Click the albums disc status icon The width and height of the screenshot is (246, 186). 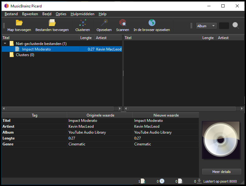162,181
